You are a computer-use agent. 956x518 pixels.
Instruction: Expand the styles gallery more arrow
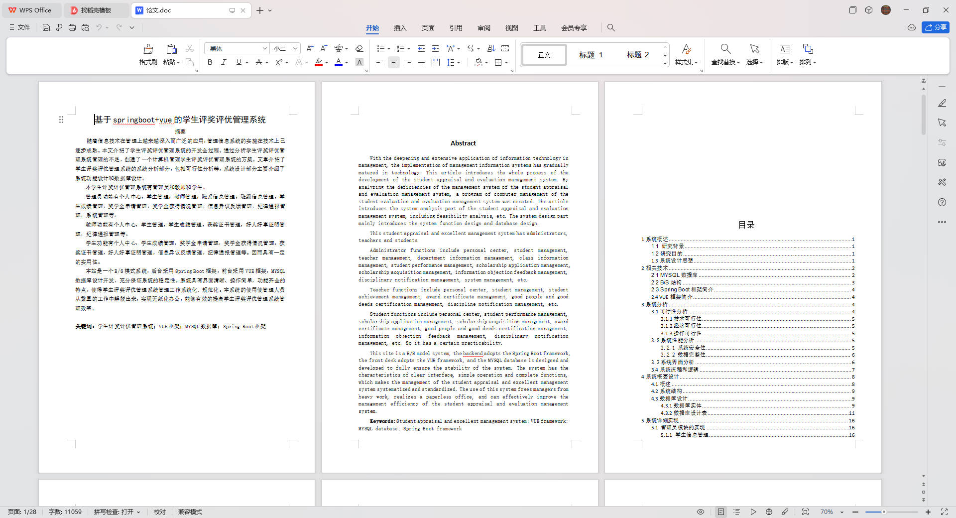665,63
